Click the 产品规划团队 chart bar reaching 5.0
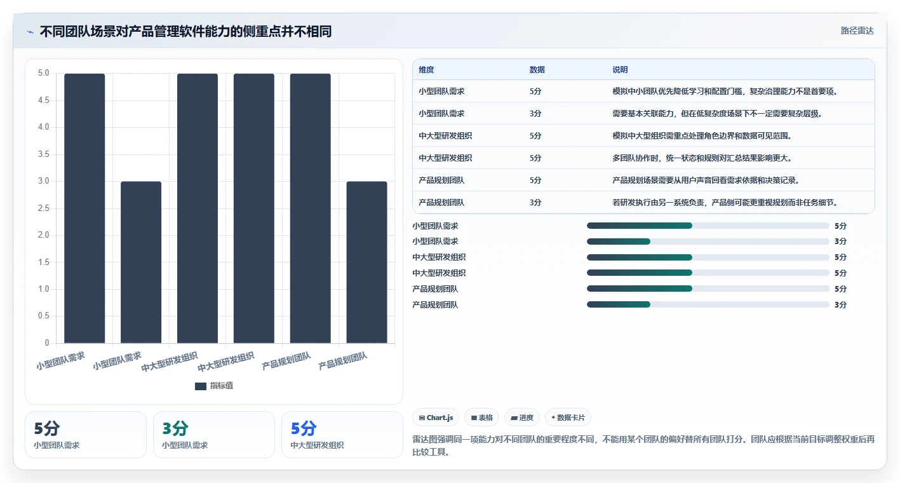The image size is (900, 483). (x=311, y=208)
